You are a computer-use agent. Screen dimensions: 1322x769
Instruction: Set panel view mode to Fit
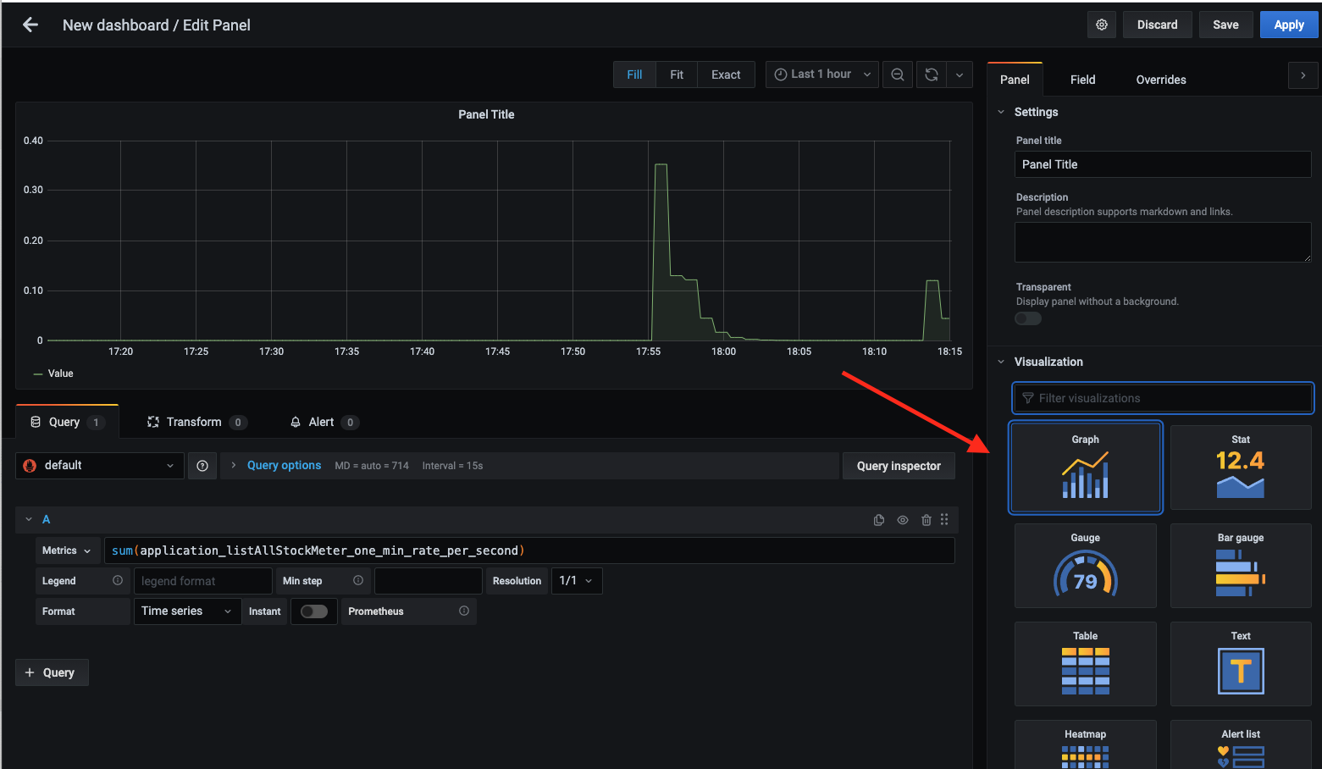click(677, 75)
